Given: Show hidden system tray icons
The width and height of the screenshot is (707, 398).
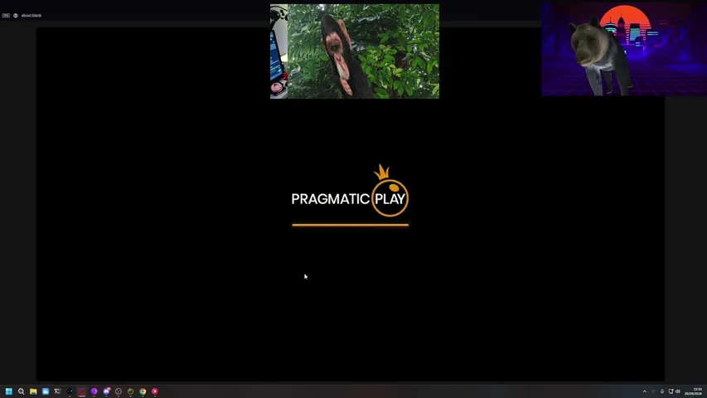Looking at the screenshot, I should pos(644,391).
